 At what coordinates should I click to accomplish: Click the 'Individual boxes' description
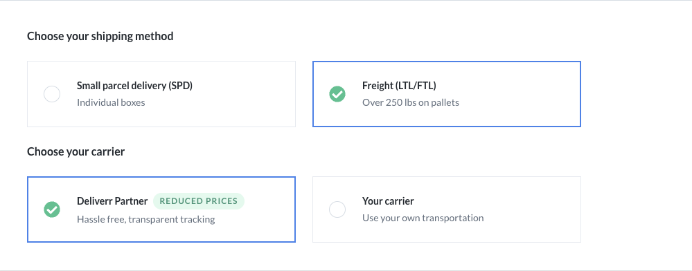[x=111, y=103]
